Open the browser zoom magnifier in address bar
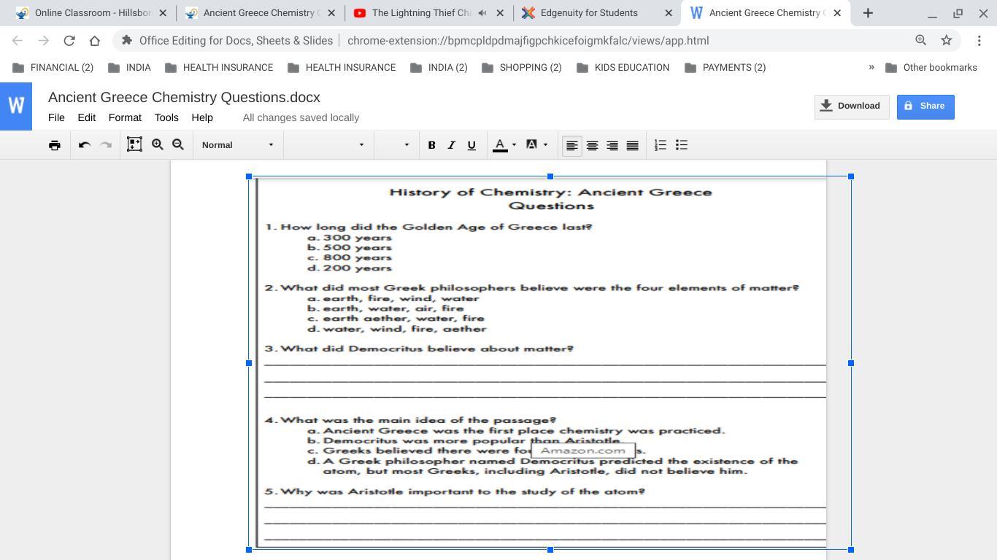 point(921,41)
